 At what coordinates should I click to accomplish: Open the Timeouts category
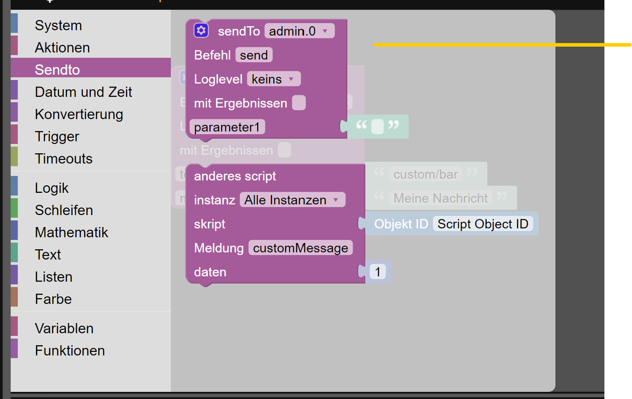(x=64, y=159)
